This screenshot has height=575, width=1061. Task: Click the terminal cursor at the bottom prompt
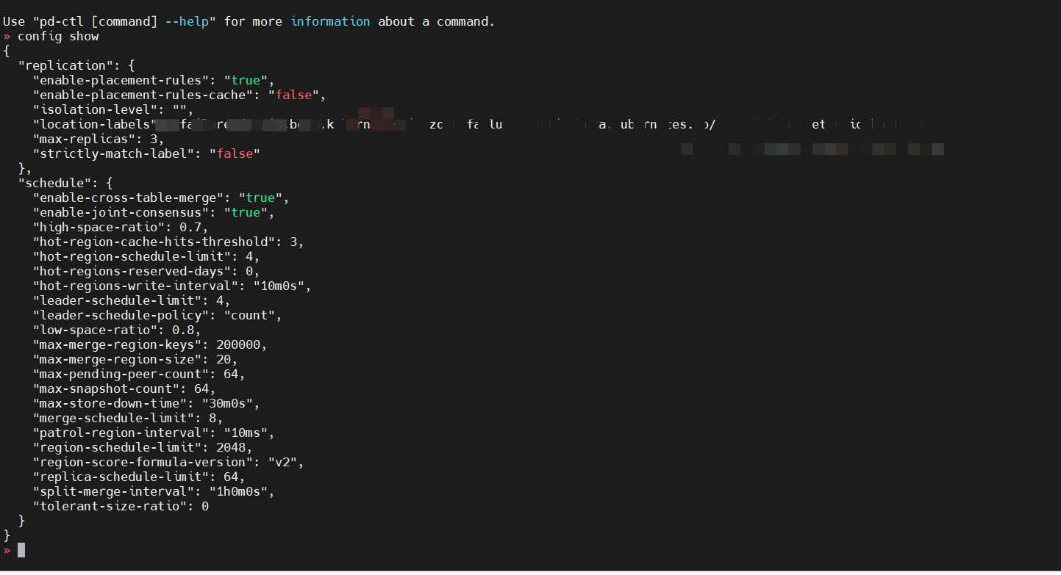tap(21, 550)
